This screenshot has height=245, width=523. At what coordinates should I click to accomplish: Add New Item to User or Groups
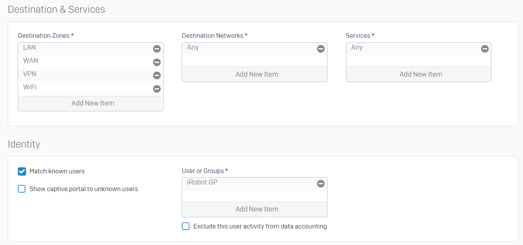coord(257,209)
